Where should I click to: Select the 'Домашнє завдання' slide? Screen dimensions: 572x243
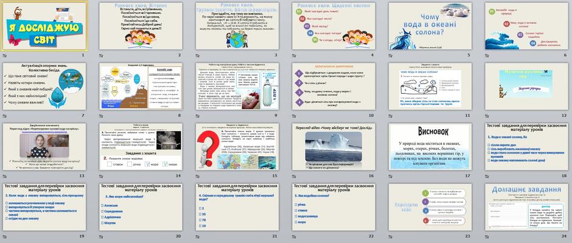click(x=527, y=206)
